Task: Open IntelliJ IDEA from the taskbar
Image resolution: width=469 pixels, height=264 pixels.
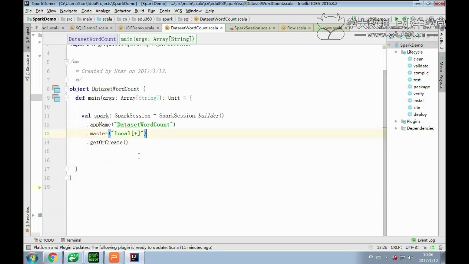Action: [x=134, y=258]
